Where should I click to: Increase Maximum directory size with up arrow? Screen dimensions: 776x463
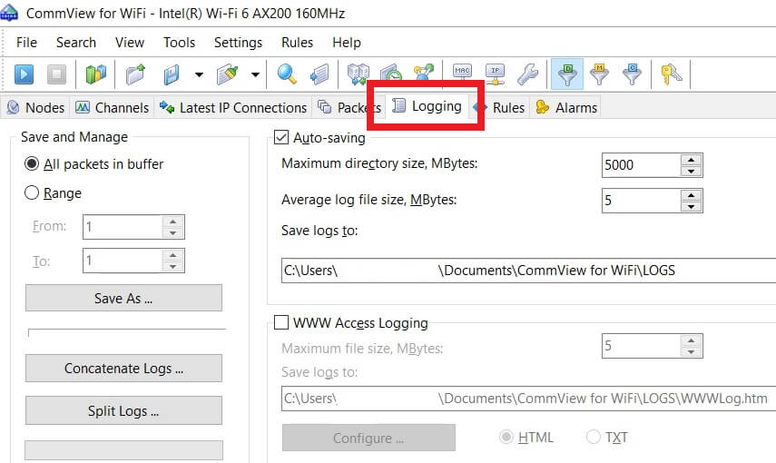tap(691, 160)
